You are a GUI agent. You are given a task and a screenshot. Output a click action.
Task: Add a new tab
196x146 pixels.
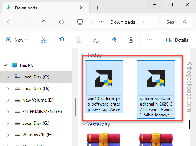97,8
